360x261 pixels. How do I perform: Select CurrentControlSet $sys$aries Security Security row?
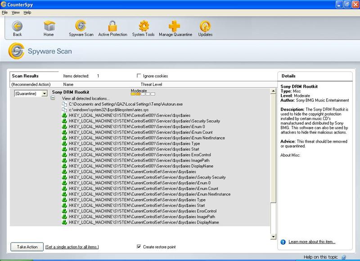click(x=147, y=177)
